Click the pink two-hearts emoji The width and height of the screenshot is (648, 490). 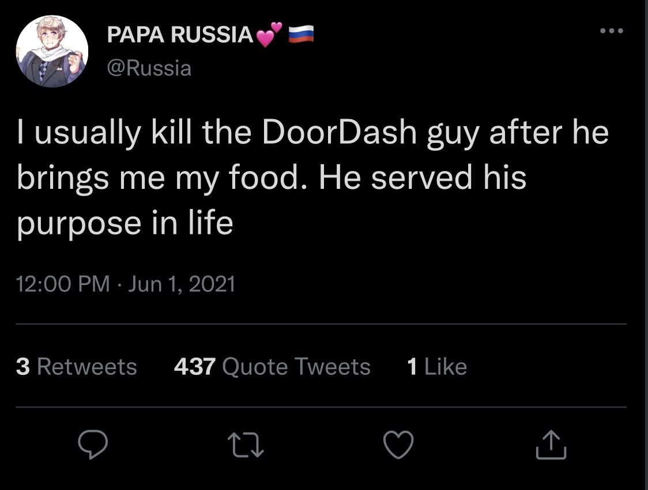pyautogui.click(x=269, y=35)
